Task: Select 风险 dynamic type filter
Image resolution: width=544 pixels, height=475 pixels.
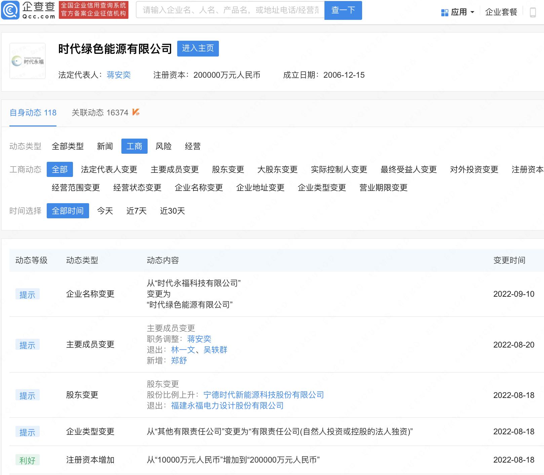Action: 163,146
